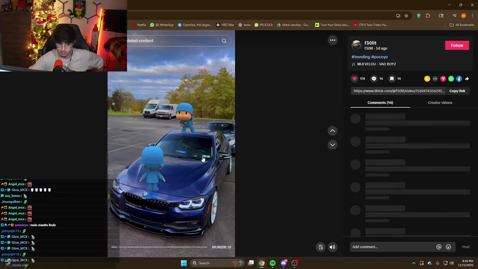
Task: Click Chrome's install app icon in address bar
Action: pyautogui.click(x=398, y=16)
